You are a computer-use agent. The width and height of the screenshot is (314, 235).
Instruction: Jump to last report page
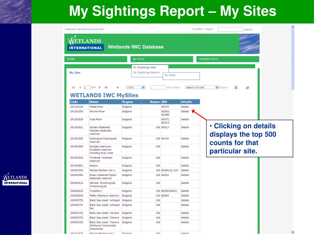(106, 87)
